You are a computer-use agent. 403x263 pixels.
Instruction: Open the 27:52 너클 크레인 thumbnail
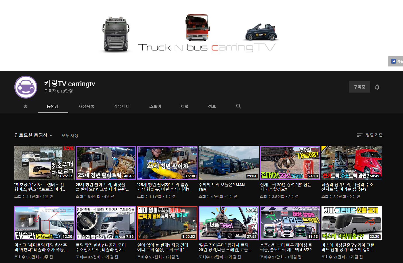point(229,223)
